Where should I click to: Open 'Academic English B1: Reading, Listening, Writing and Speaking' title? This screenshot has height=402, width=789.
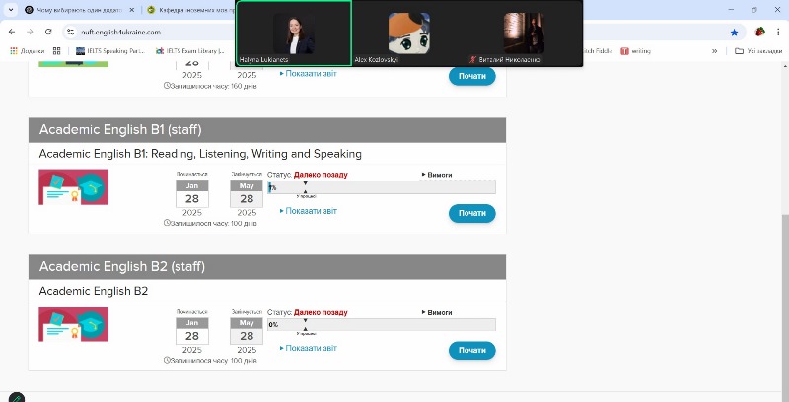pos(200,154)
